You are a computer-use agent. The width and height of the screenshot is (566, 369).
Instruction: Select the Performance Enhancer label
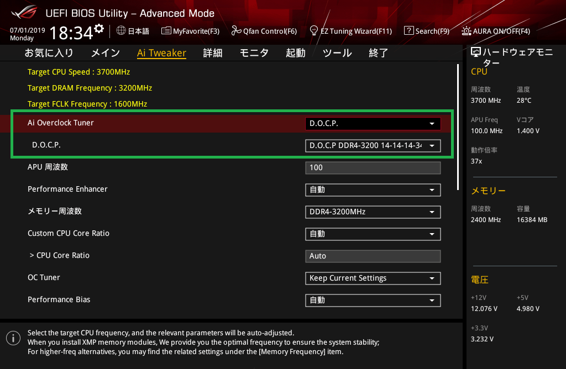(x=67, y=189)
